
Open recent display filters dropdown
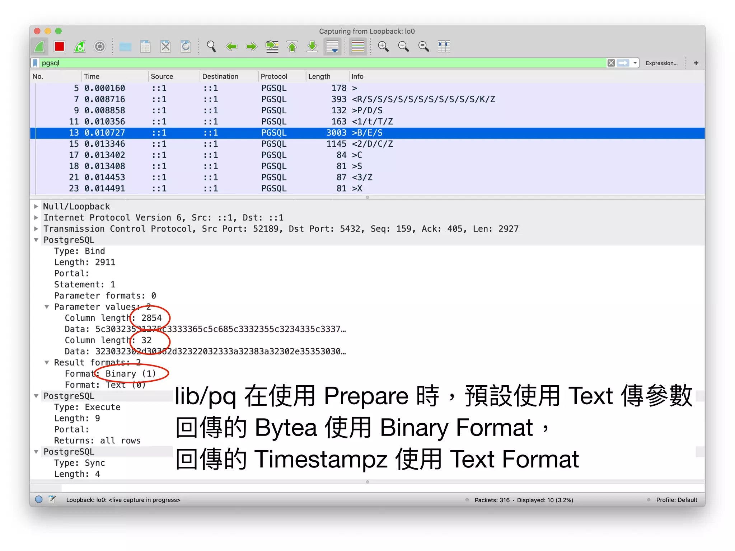coord(635,63)
